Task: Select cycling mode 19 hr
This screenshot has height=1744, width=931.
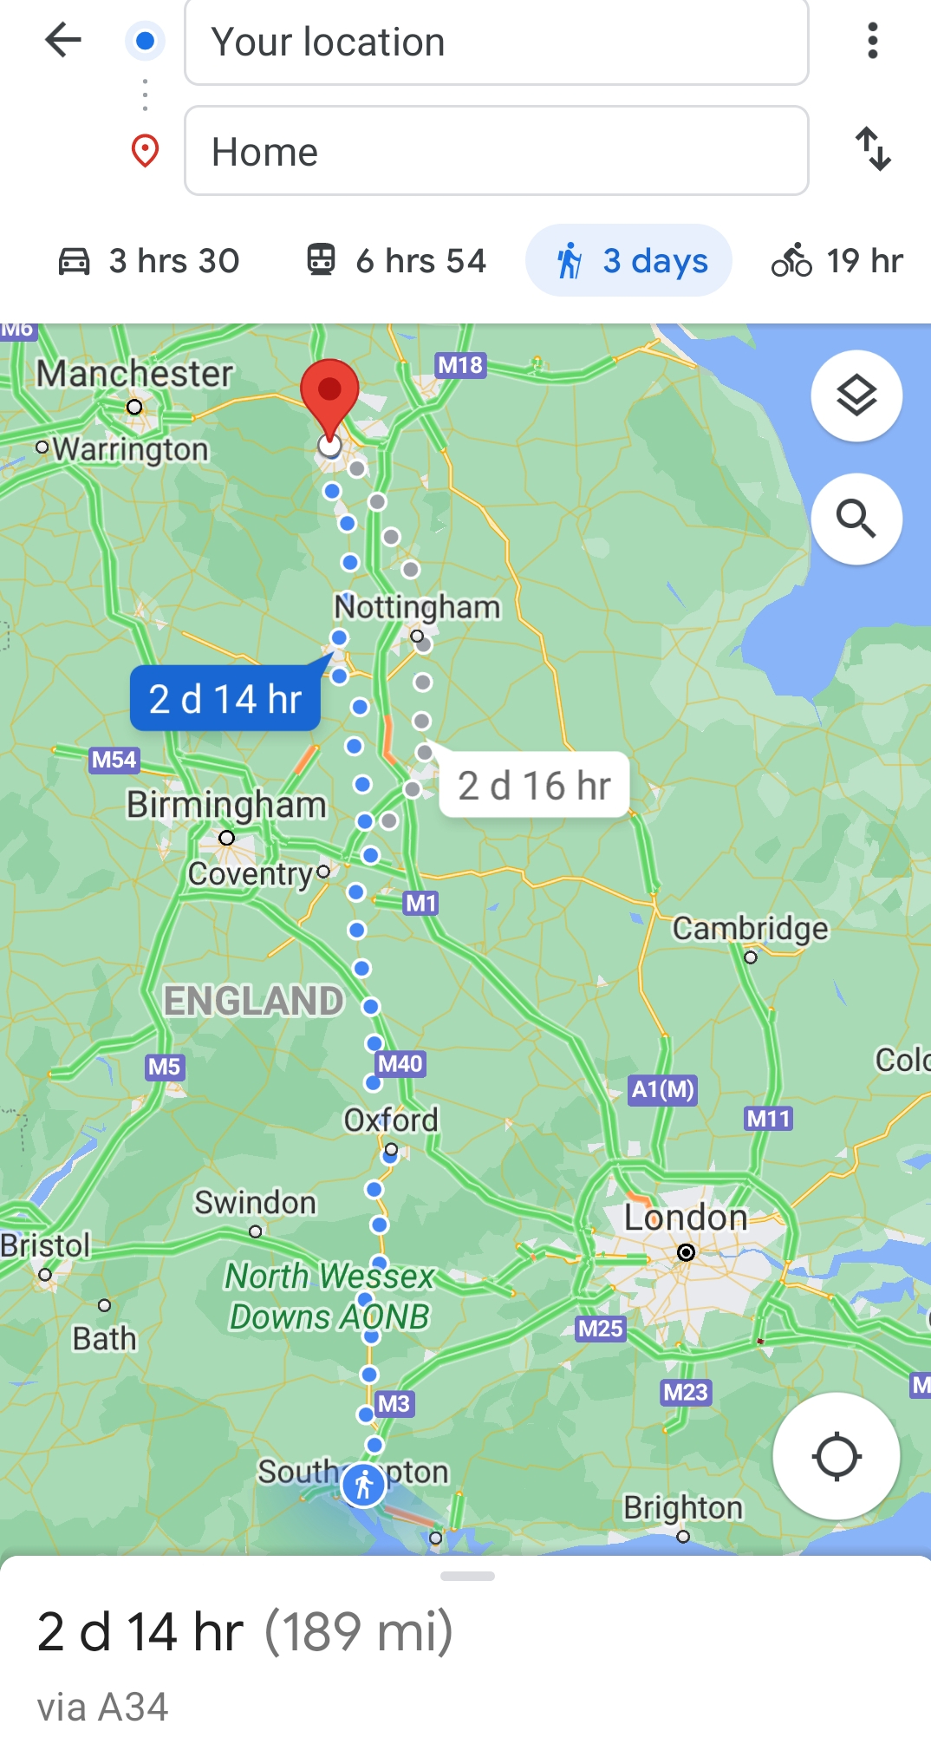Action: (x=837, y=260)
